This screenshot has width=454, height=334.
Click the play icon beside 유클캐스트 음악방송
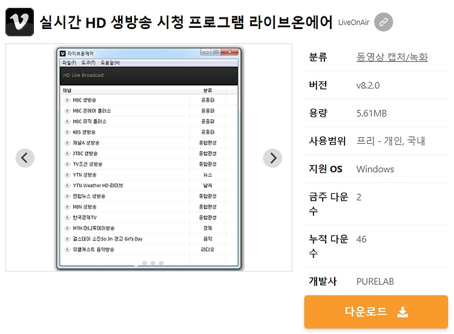tap(67, 249)
